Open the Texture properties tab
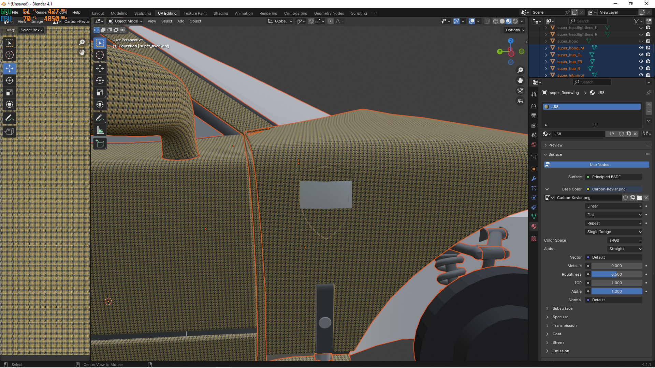655x368 pixels. (534, 239)
